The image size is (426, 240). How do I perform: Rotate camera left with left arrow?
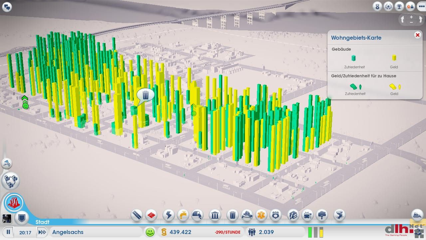402,19
